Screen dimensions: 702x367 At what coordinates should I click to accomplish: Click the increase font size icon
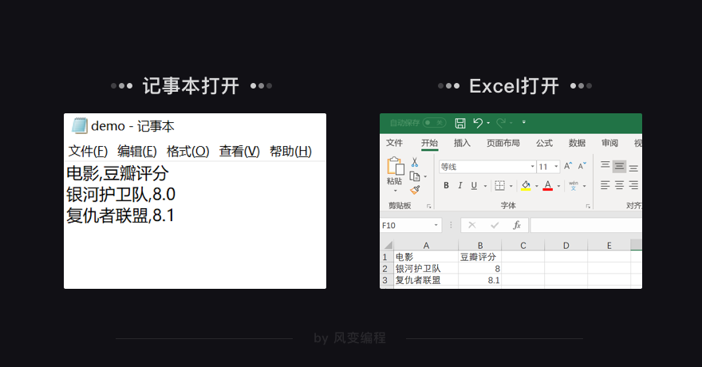coord(568,166)
